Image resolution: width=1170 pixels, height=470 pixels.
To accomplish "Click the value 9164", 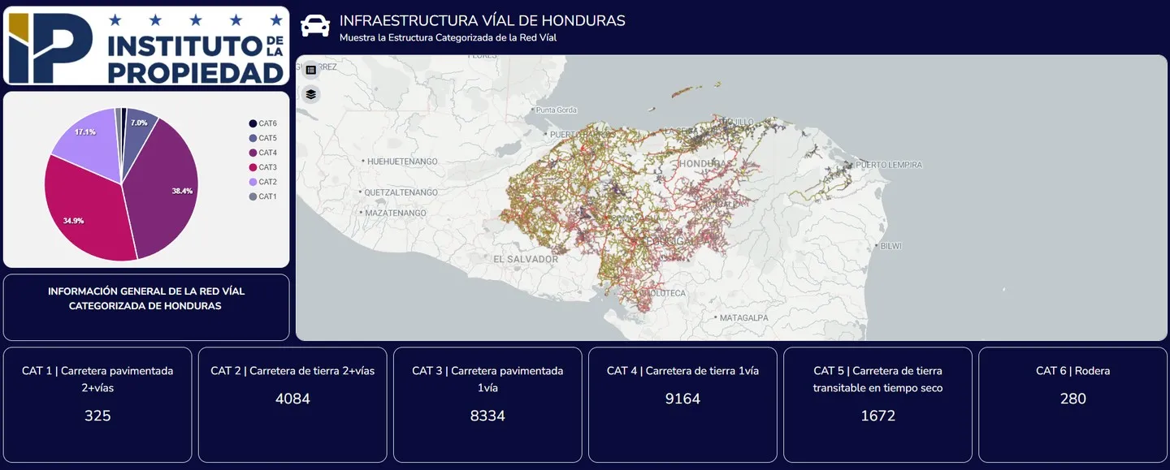I will pyautogui.click(x=682, y=399).
